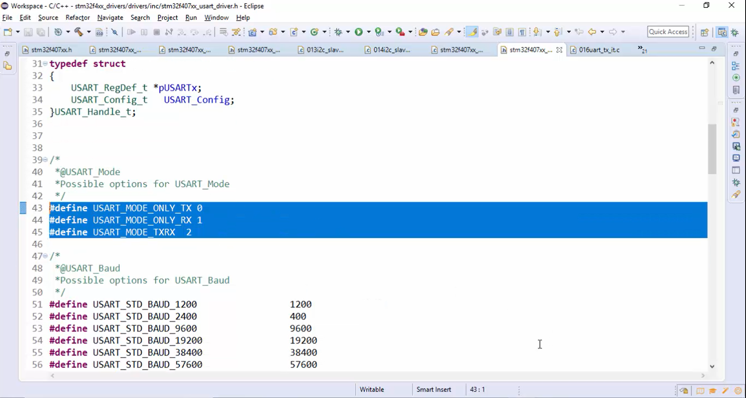Click Next Annotation arrow icon
Image resolution: width=746 pixels, height=398 pixels.
[x=537, y=32]
